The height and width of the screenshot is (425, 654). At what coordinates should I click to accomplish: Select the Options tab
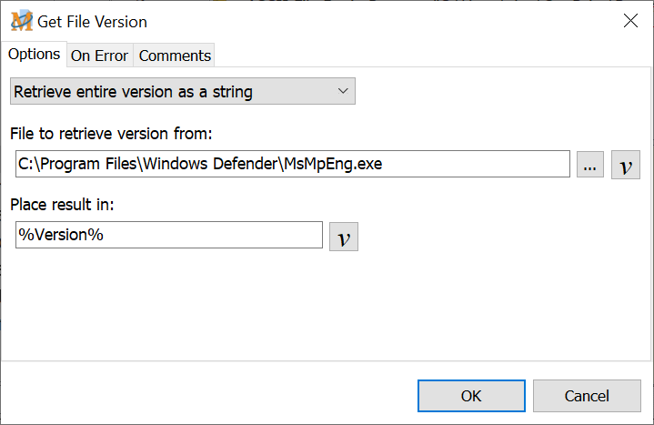35,55
